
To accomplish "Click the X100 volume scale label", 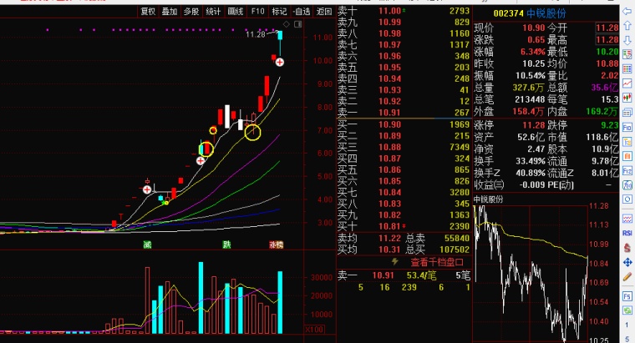I will pos(314,330).
